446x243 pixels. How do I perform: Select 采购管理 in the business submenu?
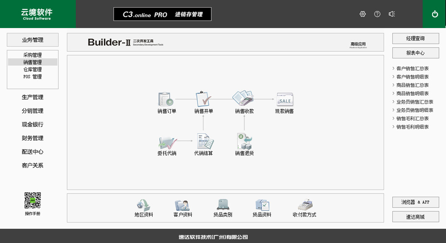click(33, 55)
